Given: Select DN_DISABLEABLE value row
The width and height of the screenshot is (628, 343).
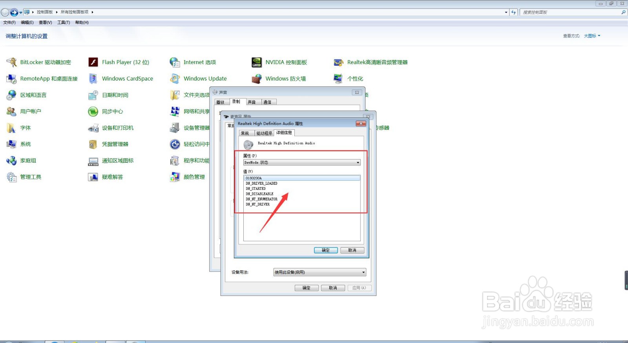Looking at the screenshot, I should point(302,194).
